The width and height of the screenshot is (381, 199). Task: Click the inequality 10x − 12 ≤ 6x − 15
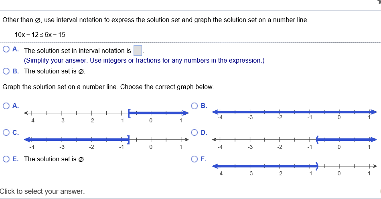coord(40,35)
